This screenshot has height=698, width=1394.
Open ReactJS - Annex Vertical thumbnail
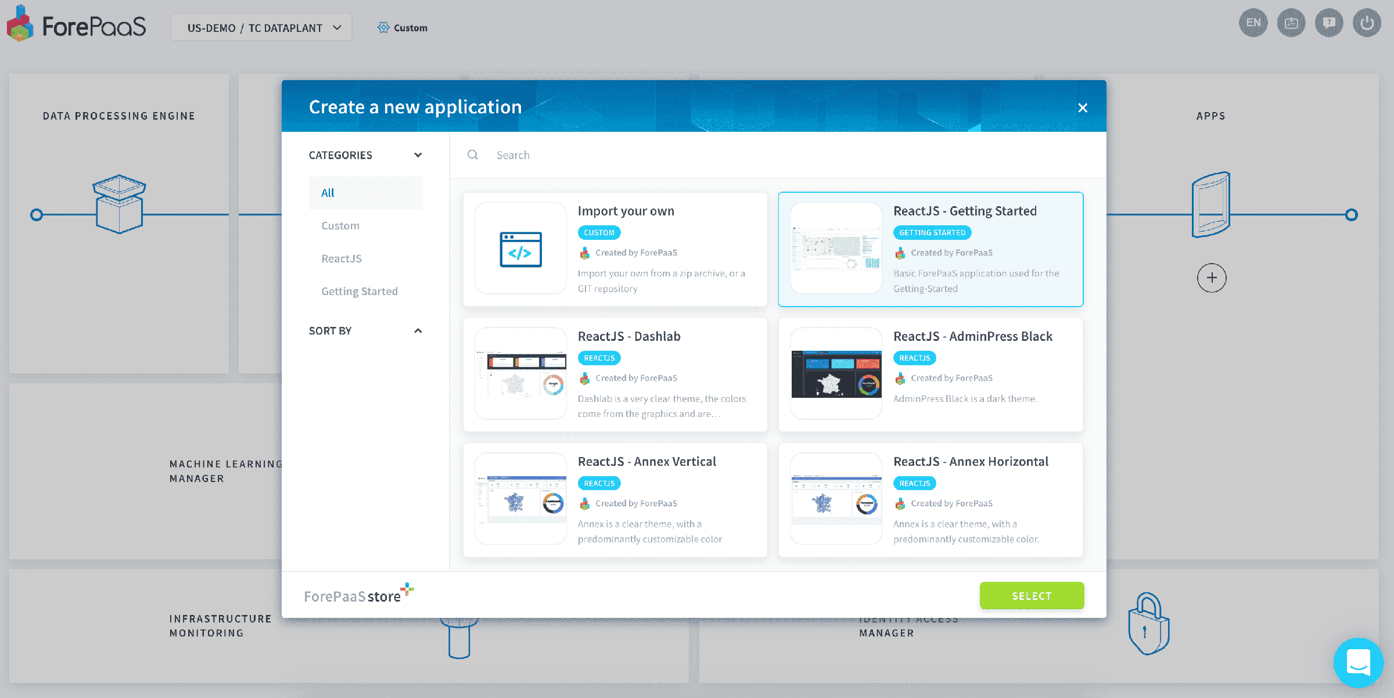click(x=520, y=499)
